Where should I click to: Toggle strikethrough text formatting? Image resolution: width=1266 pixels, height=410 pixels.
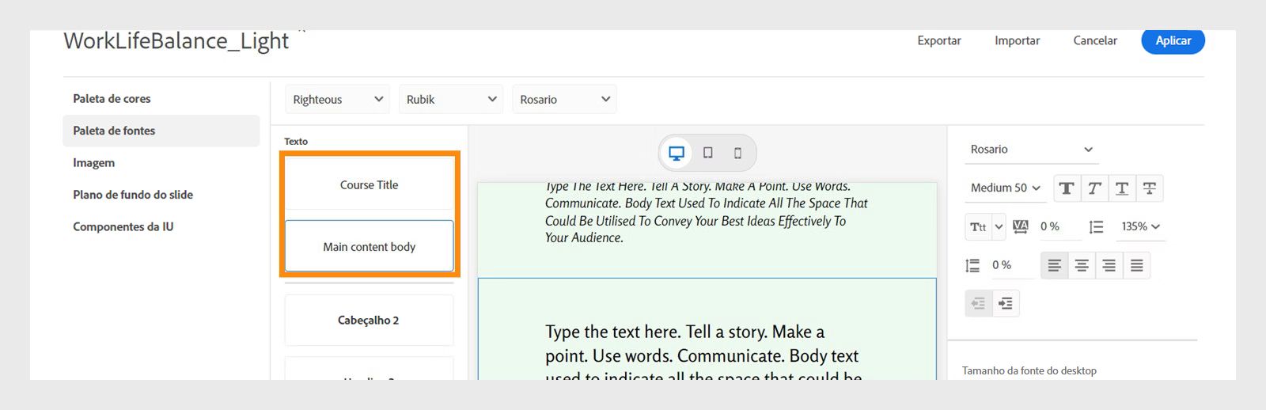pyautogui.click(x=1150, y=188)
